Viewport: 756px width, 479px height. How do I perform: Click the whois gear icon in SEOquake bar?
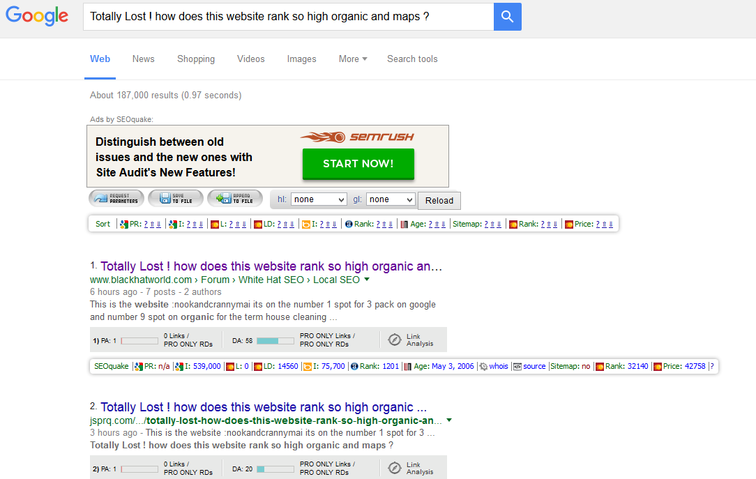[x=483, y=366]
